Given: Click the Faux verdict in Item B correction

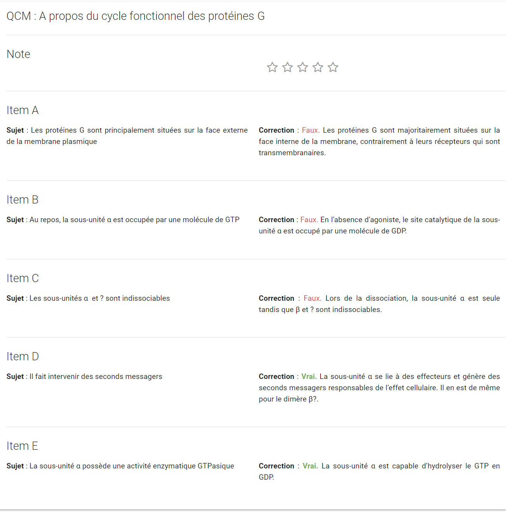Looking at the screenshot, I should pyautogui.click(x=309, y=220).
